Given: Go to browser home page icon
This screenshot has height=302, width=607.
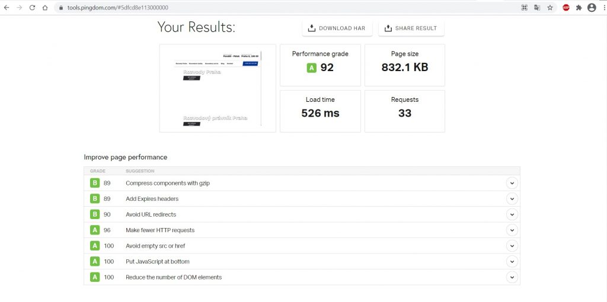Looking at the screenshot, I should click(x=45, y=8).
